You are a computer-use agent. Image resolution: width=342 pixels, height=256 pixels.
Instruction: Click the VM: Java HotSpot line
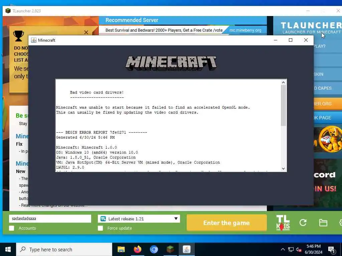pyautogui.click(x=138, y=162)
